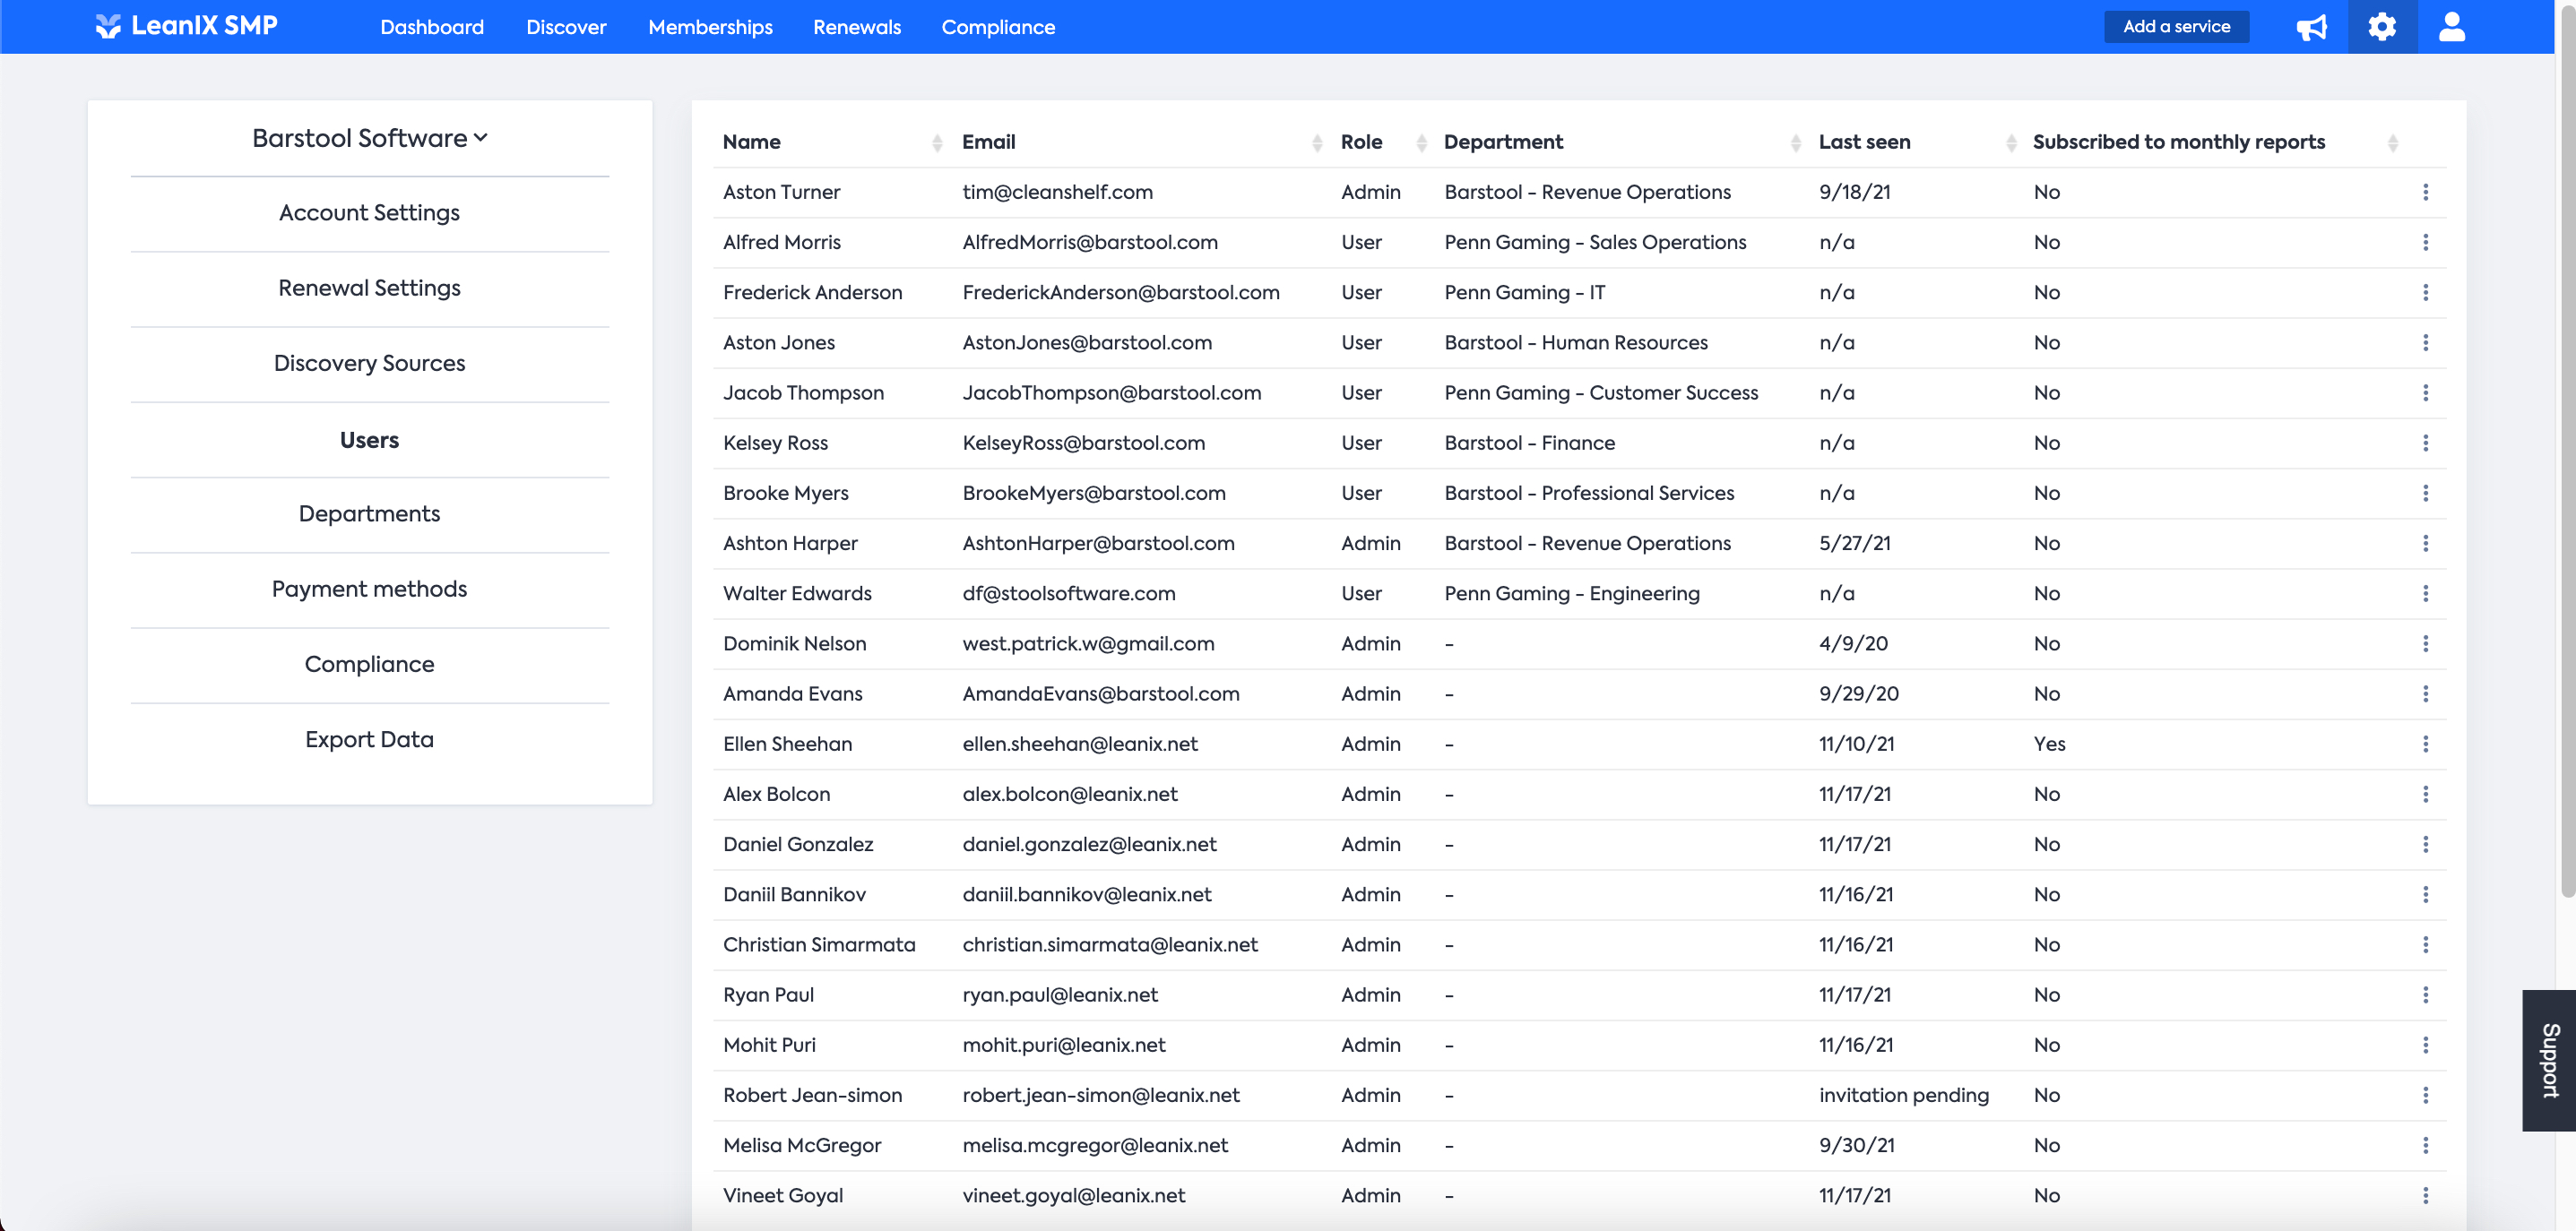This screenshot has width=2576, height=1231.
Task: Go to the Memberships top menu
Action: click(710, 27)
